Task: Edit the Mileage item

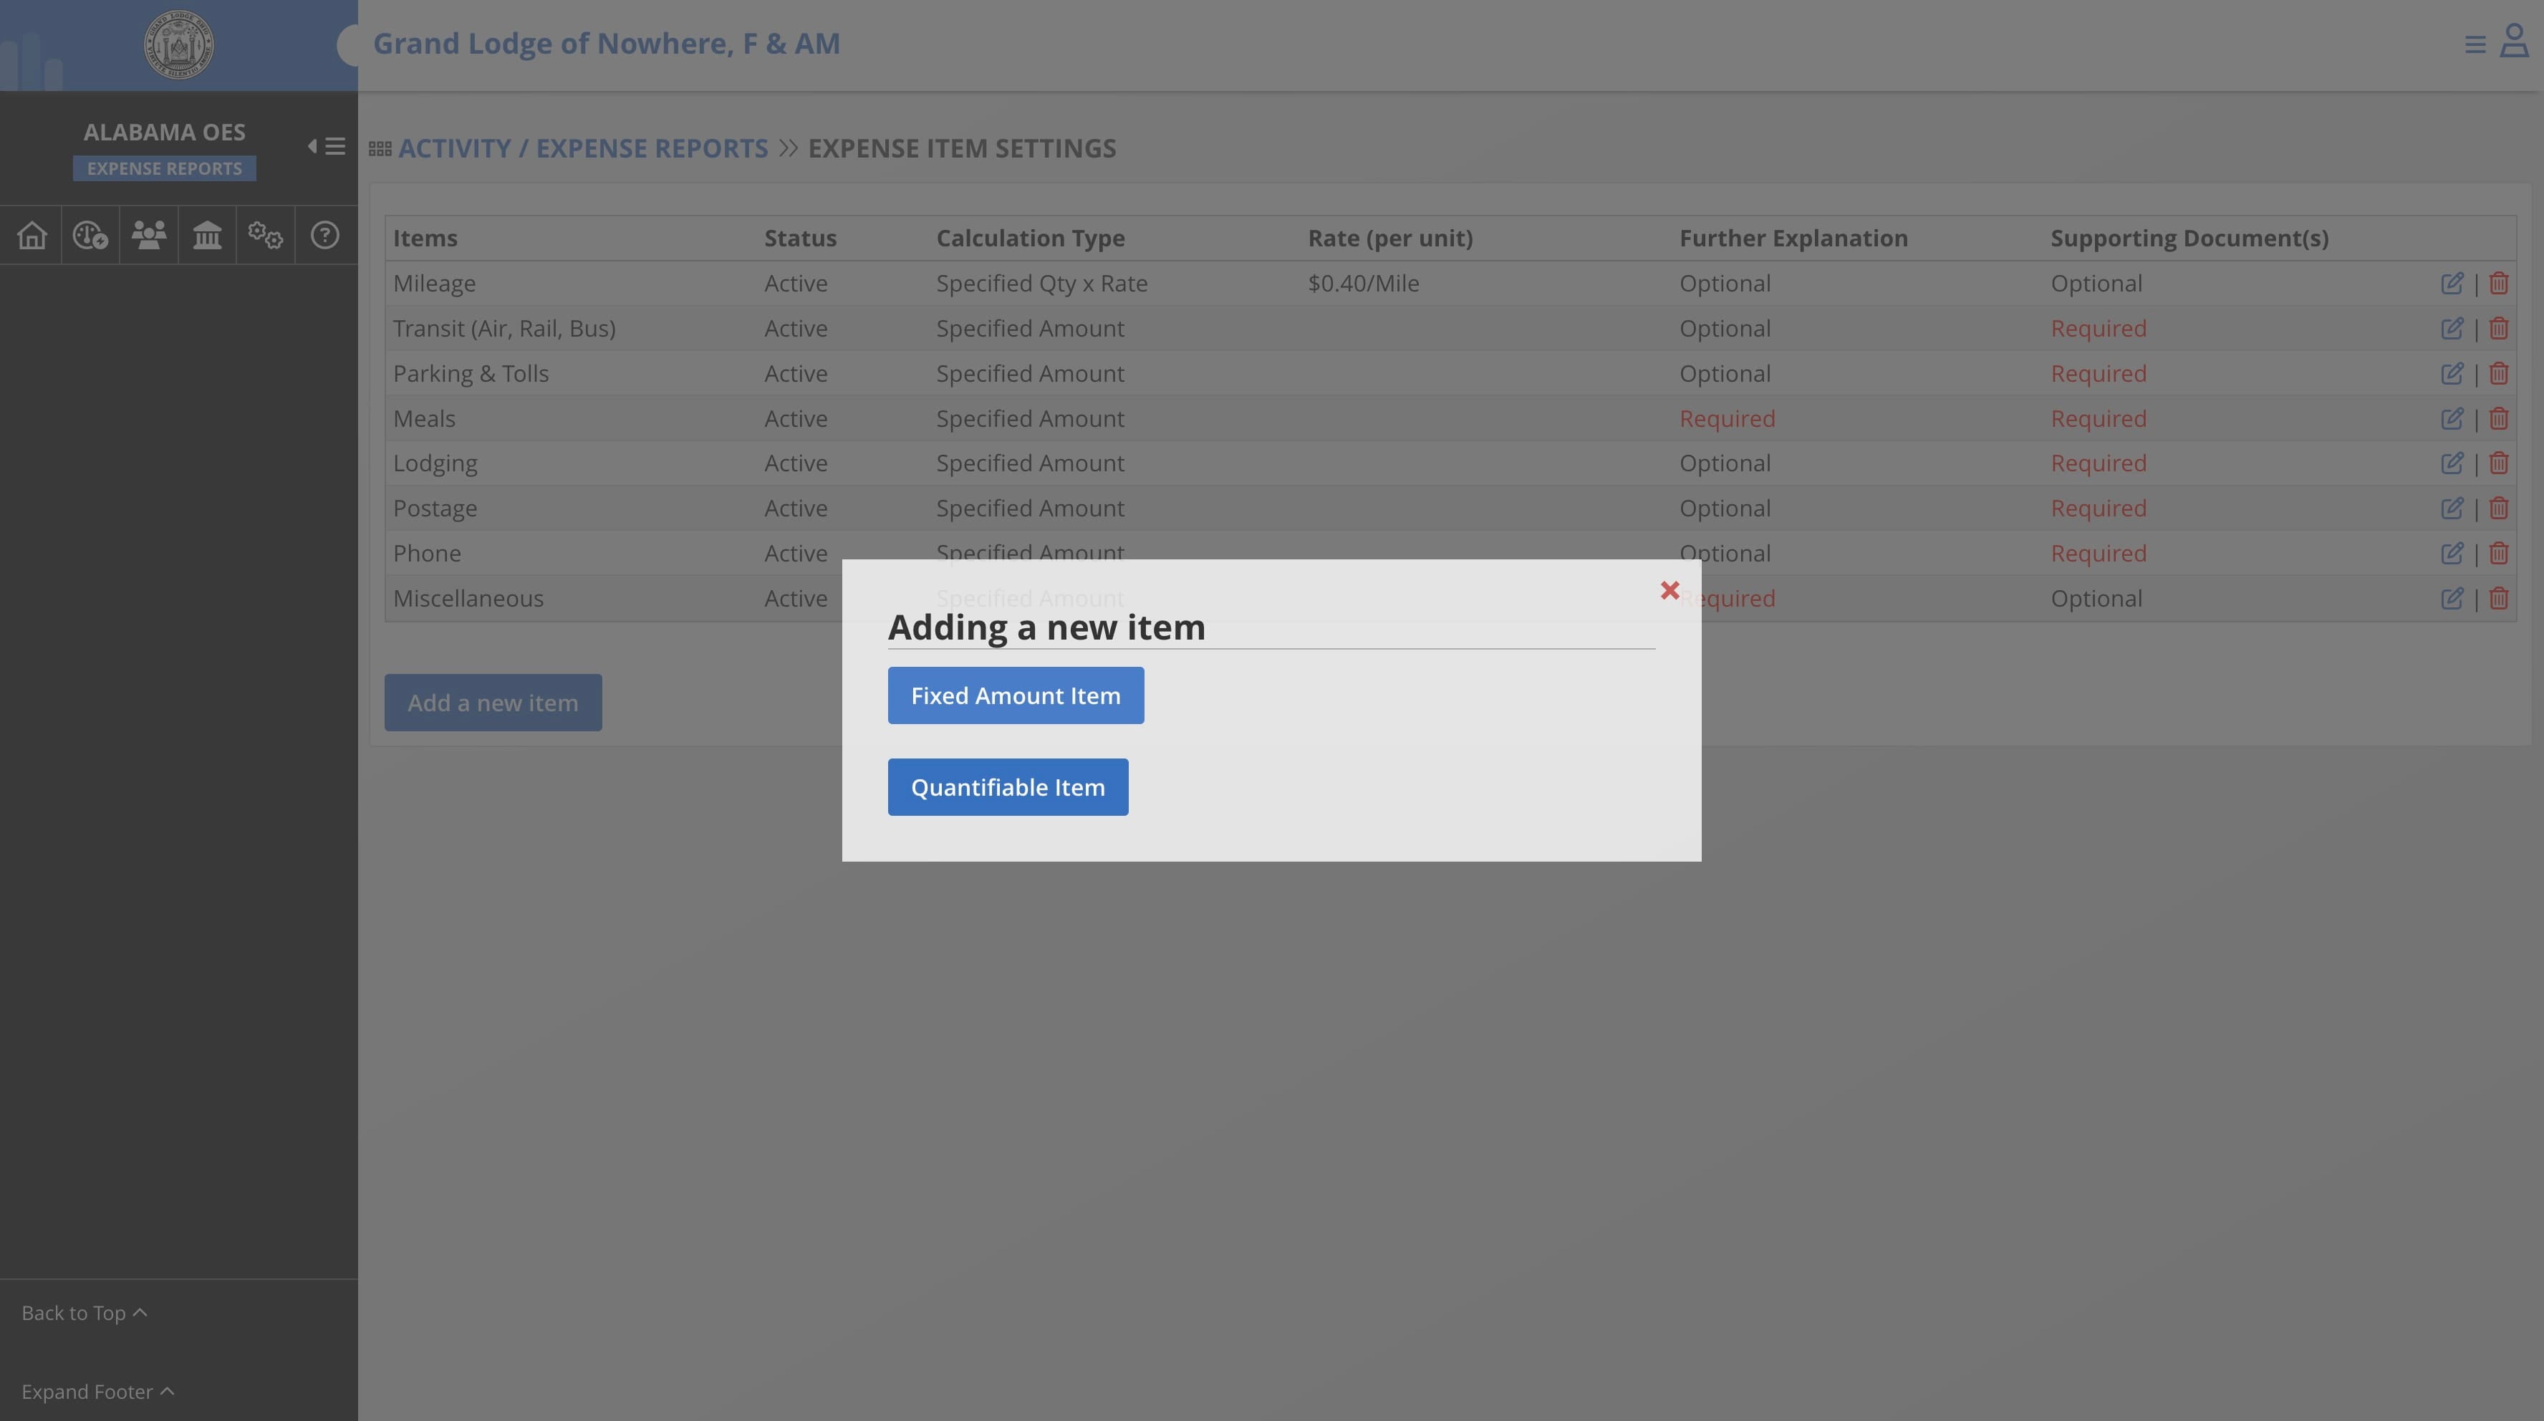Action: [2451, 284]
